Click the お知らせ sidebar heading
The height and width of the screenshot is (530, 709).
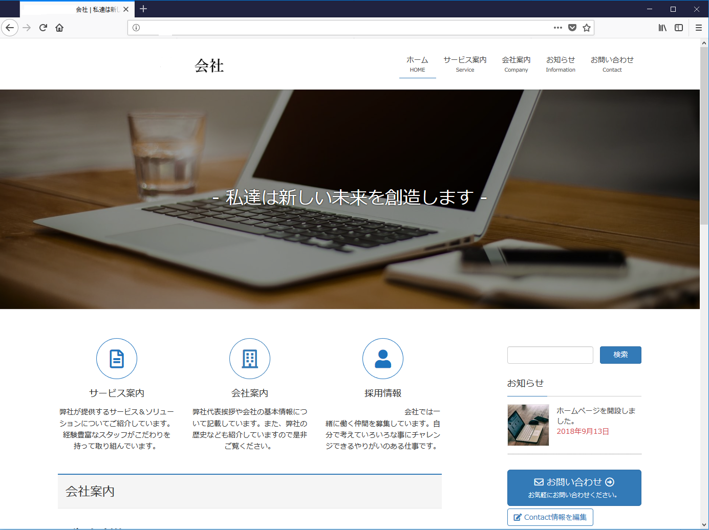coord(525,383)
